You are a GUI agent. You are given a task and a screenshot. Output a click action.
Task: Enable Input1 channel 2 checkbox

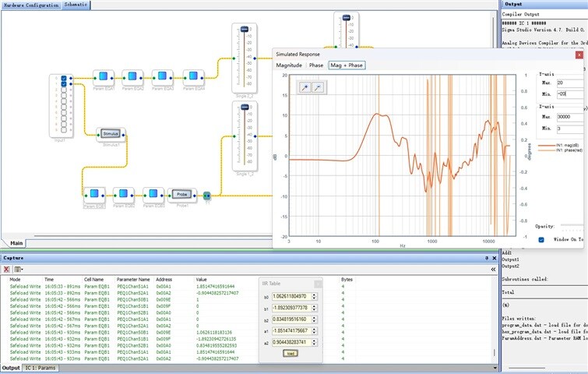[64, 90]
